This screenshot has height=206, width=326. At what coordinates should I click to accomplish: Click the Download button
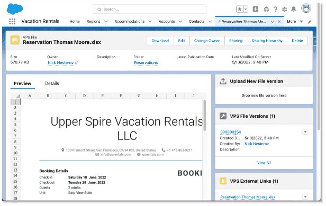(x=160, y=41)
